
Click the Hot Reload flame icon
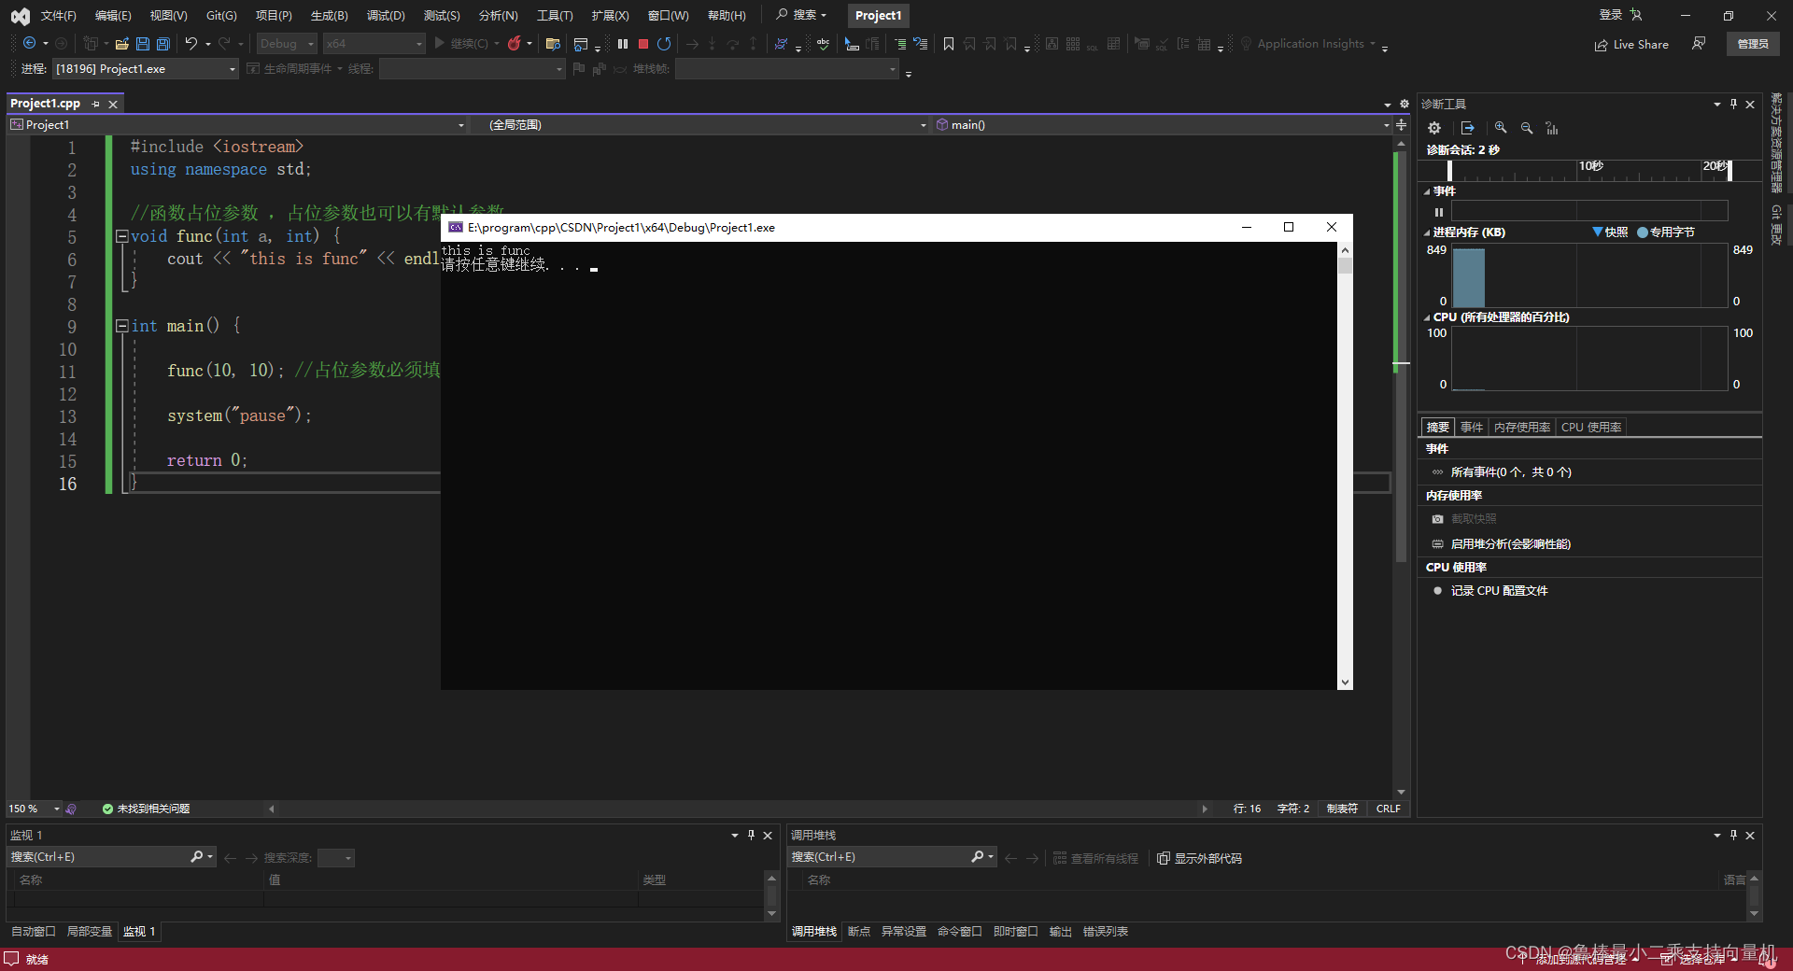tap(515, 44)
